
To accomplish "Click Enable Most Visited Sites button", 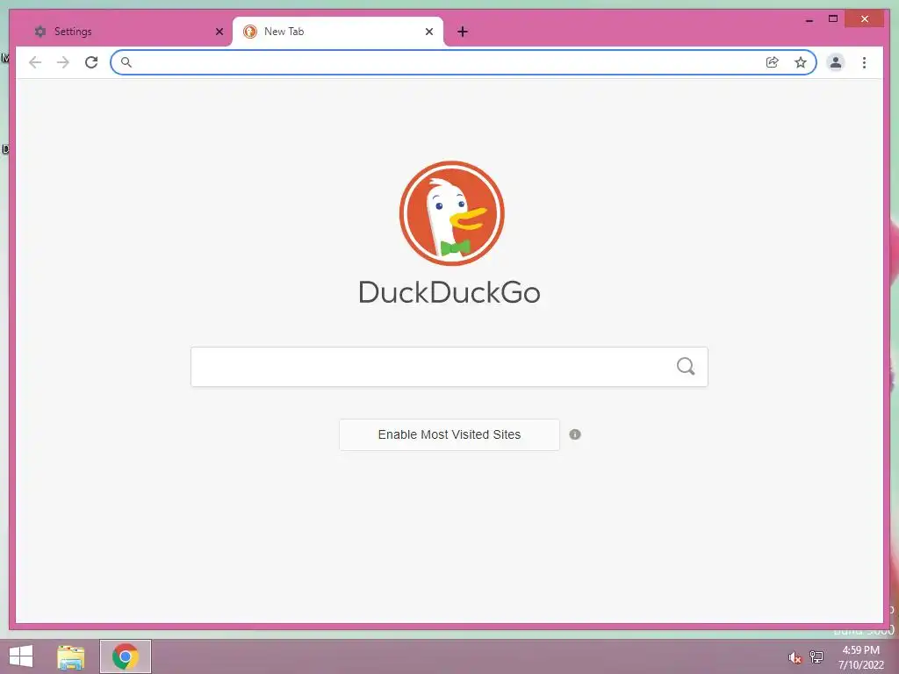I will point(449,434).
